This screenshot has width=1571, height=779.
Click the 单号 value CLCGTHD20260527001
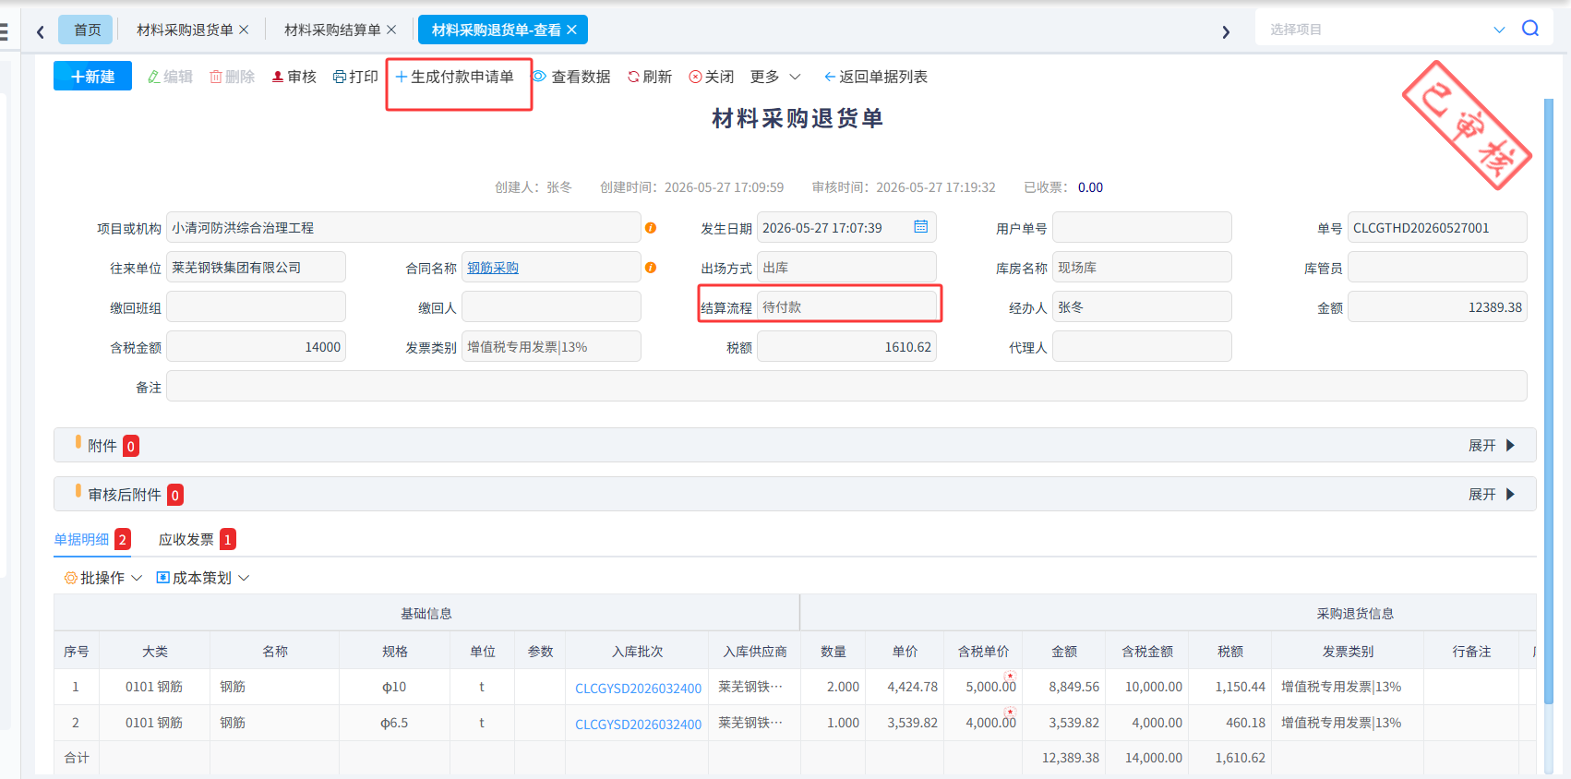click(1437, 227)
